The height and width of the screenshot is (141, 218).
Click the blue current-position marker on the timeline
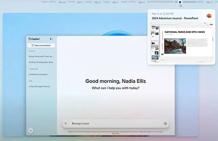[x=180, y=2]
